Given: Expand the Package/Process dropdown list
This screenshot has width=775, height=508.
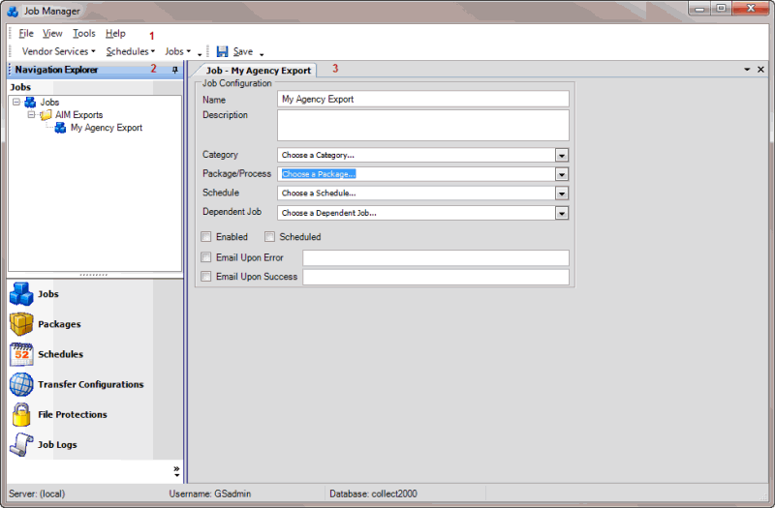Looking at the screenshot, I should (x=562, y=174).
